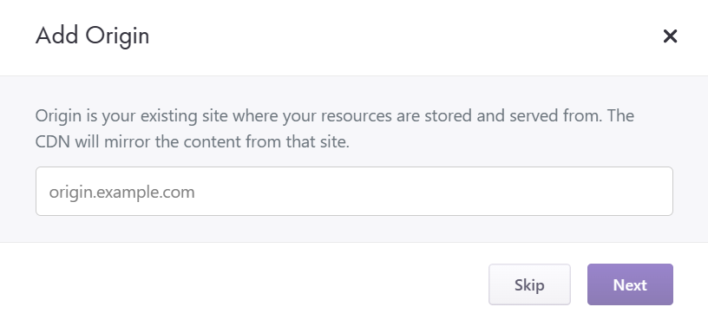Choose Skip to bypass origin setup
Image resolution: width=708 pixels, height=320 pixels.
(529, 284)
